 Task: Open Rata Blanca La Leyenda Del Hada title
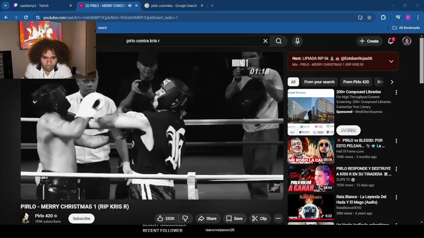pyautogui.click(x=361, y=199)
